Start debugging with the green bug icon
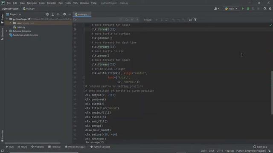Viewport: 273px width, 153px height. tap(248, 8)
